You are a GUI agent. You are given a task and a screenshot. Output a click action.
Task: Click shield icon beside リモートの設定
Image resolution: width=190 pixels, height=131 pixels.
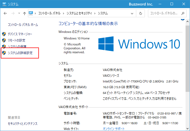[4, 40]
